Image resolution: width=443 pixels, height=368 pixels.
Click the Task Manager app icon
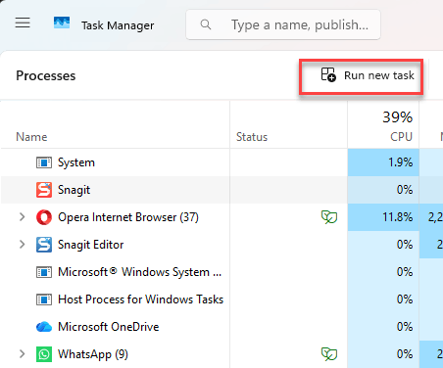62,23
